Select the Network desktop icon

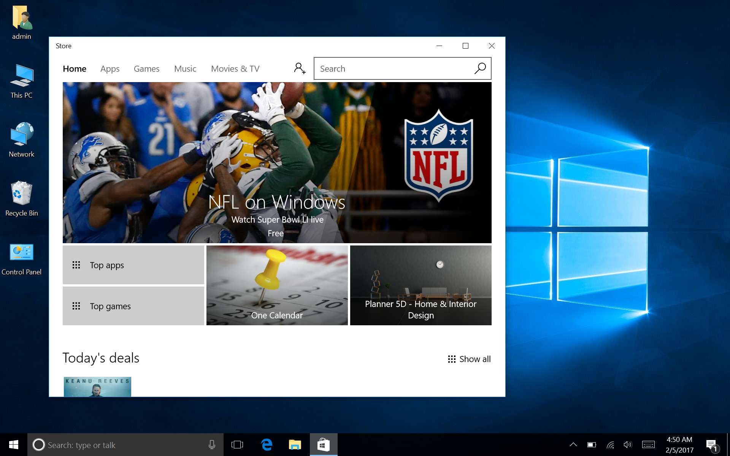[x=22, y=140]
